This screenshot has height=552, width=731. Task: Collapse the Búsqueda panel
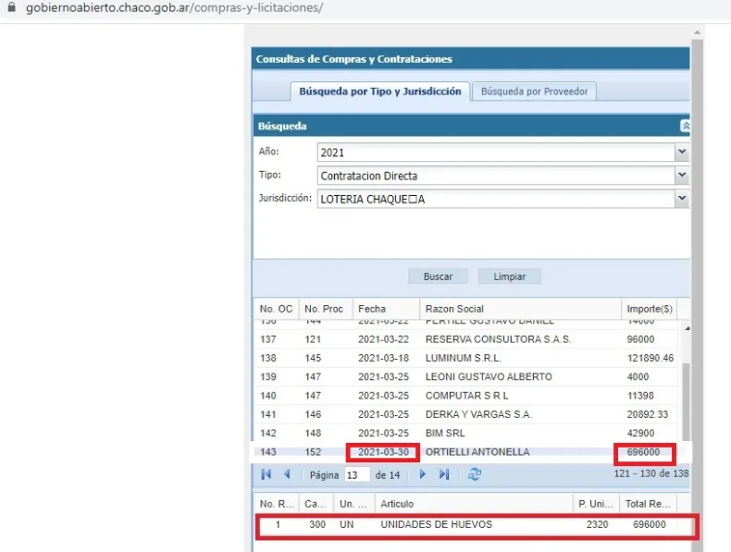coord(685,126)
